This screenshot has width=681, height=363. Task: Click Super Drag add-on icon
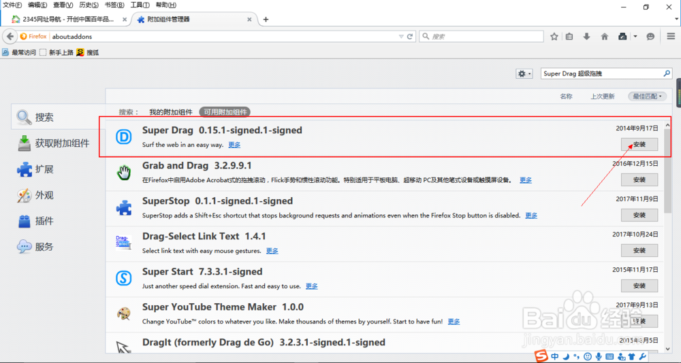pyautogui.click(x=123, y=137)
